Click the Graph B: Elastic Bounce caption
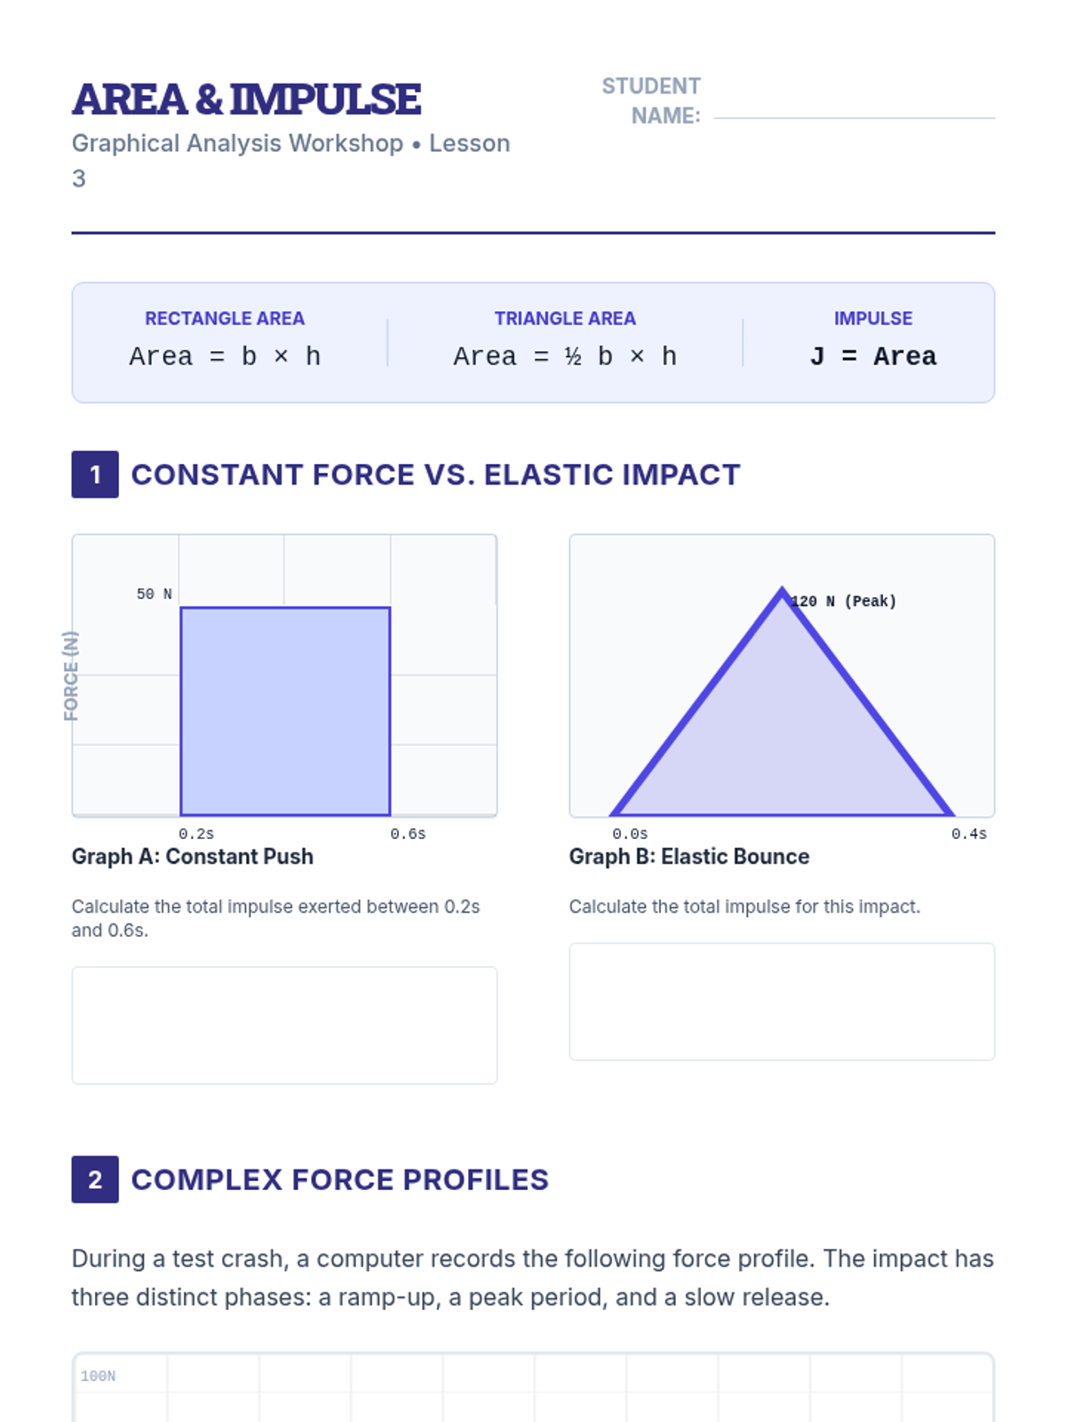1066x1422 pixels. [689, 857]
